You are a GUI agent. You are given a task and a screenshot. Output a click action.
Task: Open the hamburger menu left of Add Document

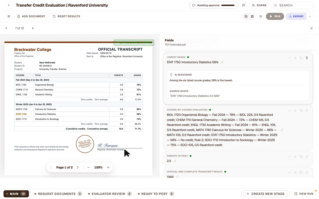point(9,16)
